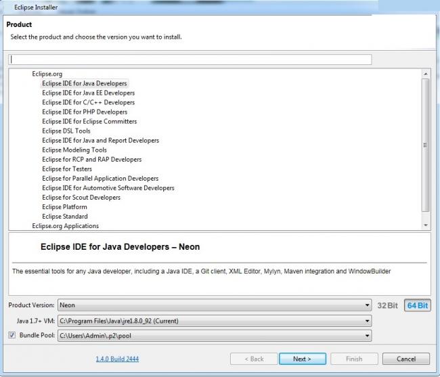Click the Java 1.7+ VM label
The image size is (440, 377).
coord(36,321)
